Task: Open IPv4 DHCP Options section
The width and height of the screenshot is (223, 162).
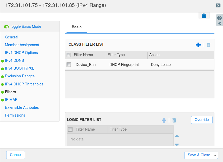Action: click(x=21, y=53)
